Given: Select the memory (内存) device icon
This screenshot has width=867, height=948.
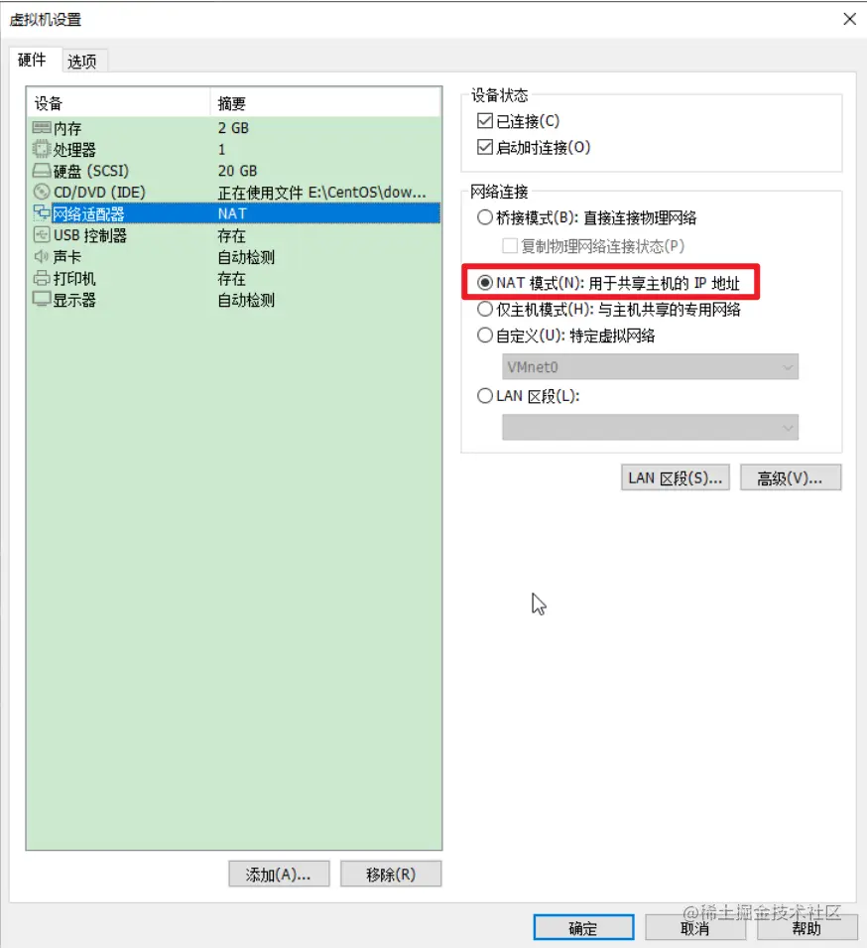Looking at the screenshot, I should [x=41, y=128].
